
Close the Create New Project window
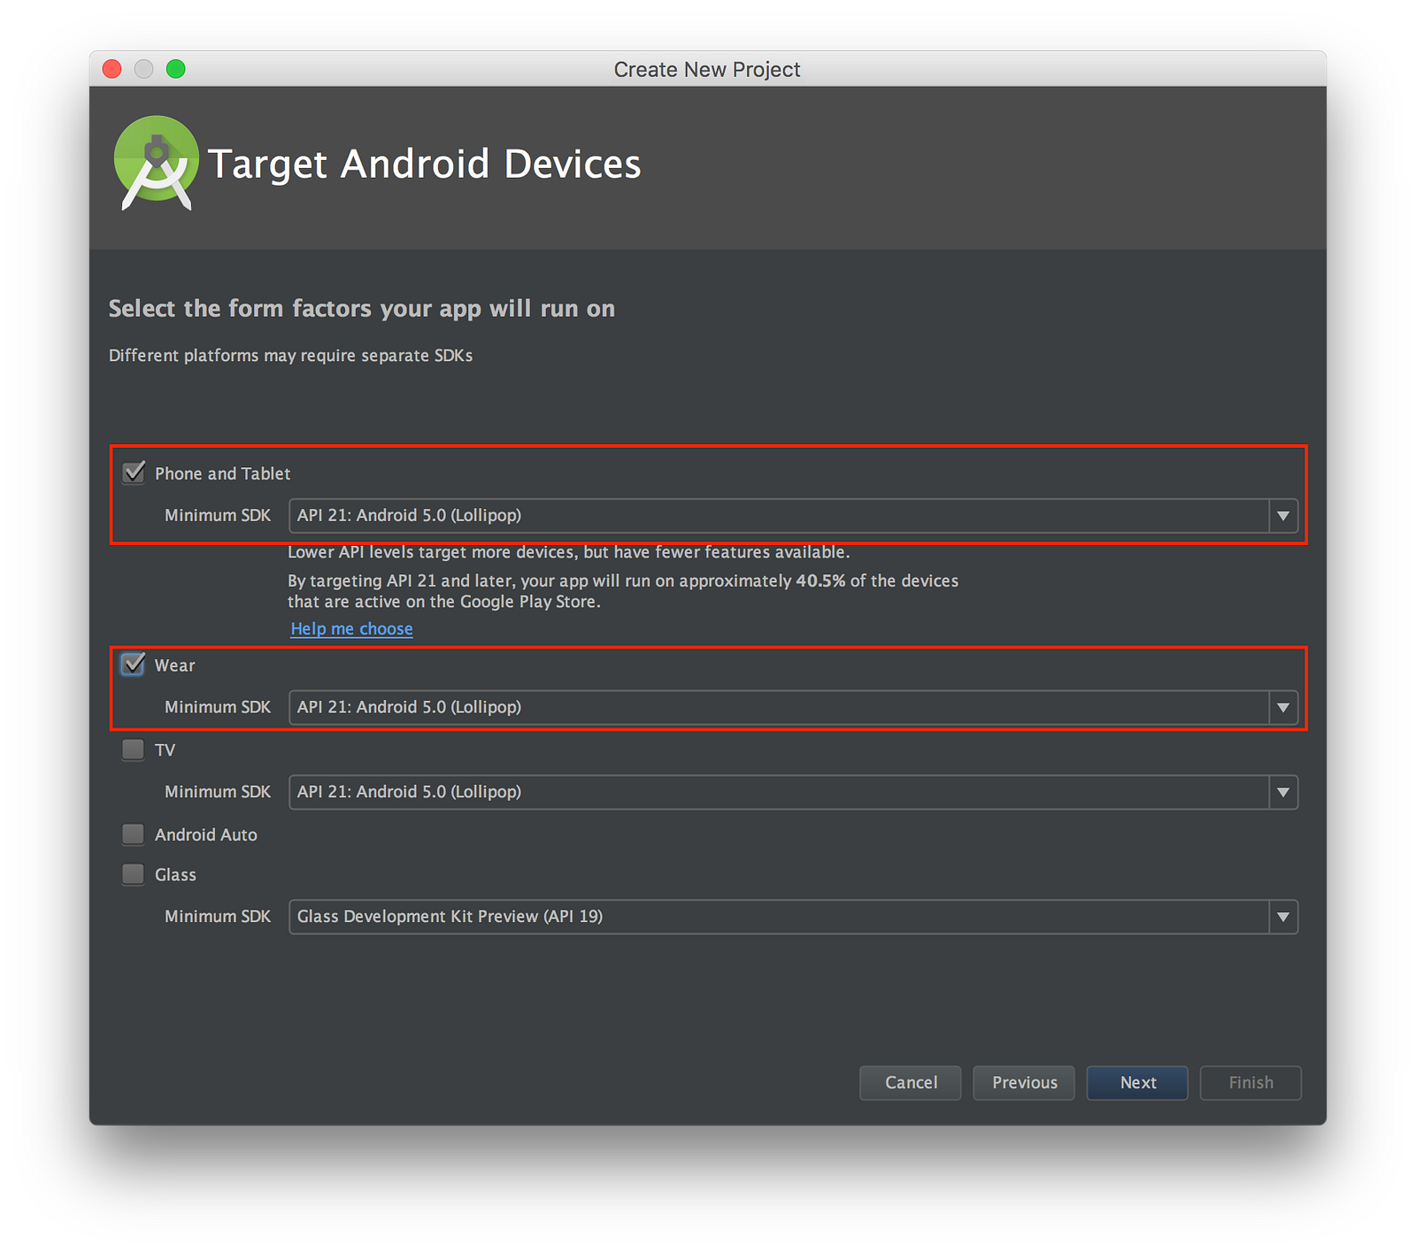[112, 69]
